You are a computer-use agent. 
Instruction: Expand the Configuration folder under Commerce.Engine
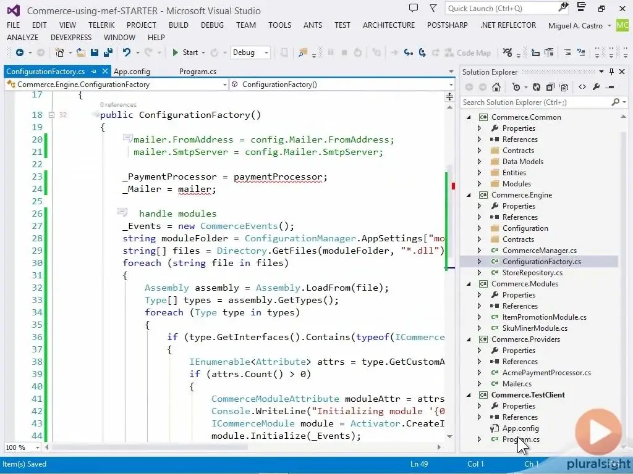479,228
